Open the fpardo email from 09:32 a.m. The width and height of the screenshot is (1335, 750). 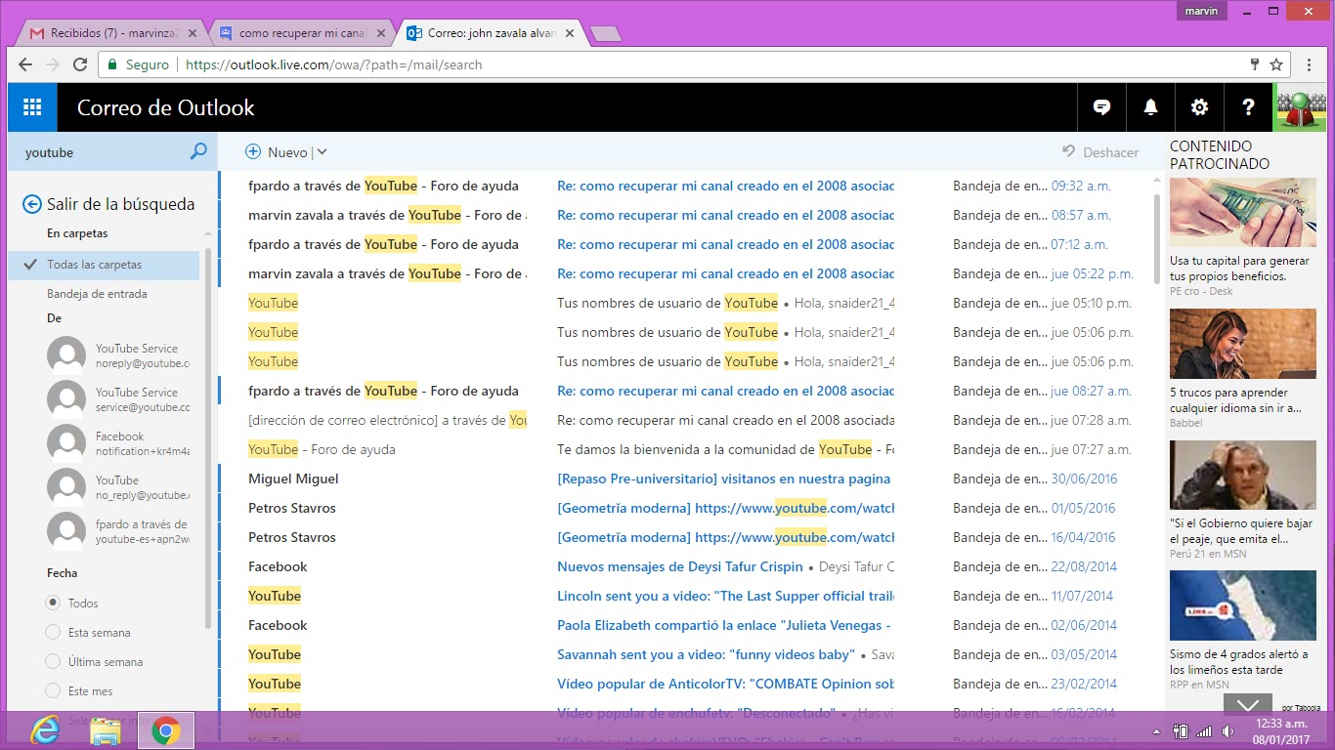tap(684, 186)
